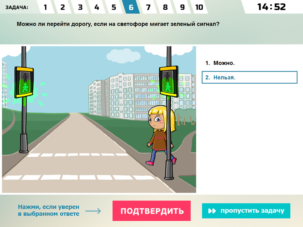The height and width of the screenshot is (227, 303).
Task: Switch to task number 3
Action: (80, 7)
